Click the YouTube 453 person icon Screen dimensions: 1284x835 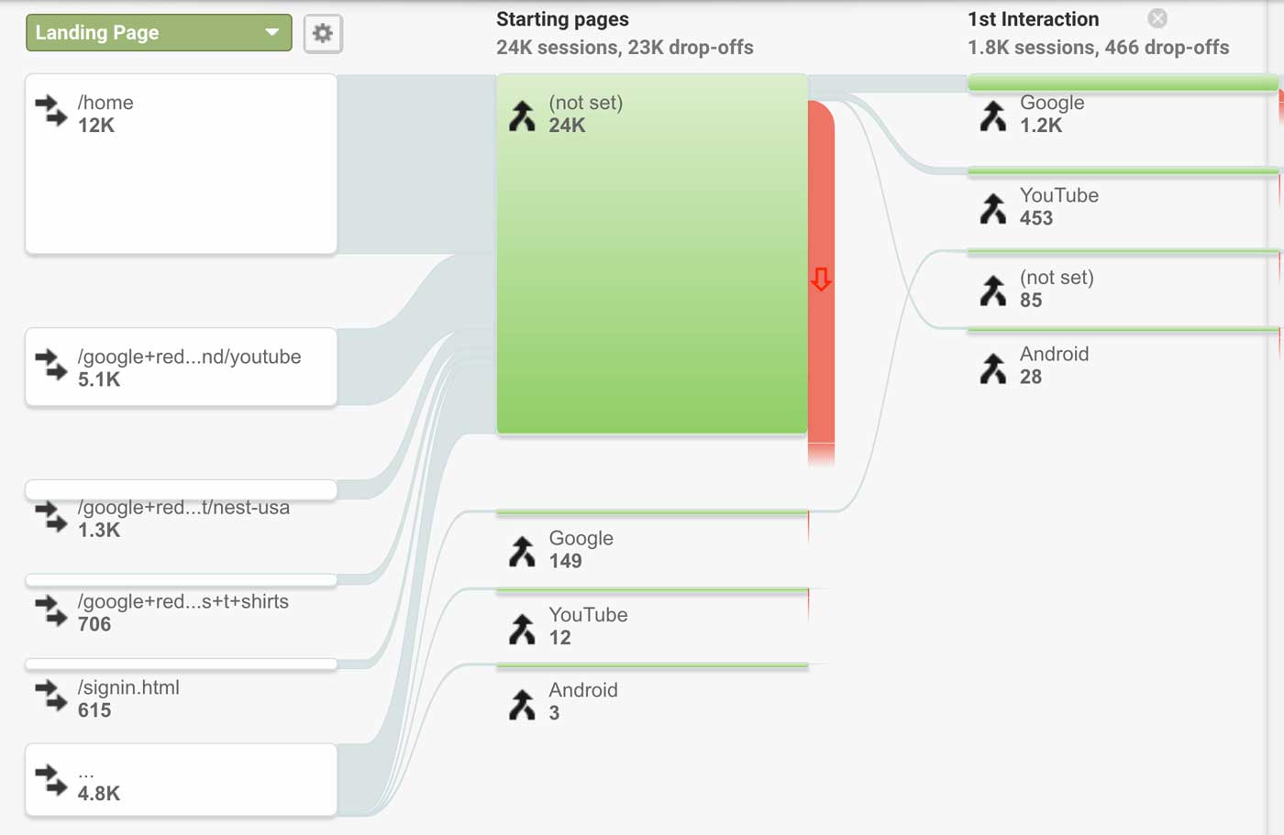[x=993, y=208]
